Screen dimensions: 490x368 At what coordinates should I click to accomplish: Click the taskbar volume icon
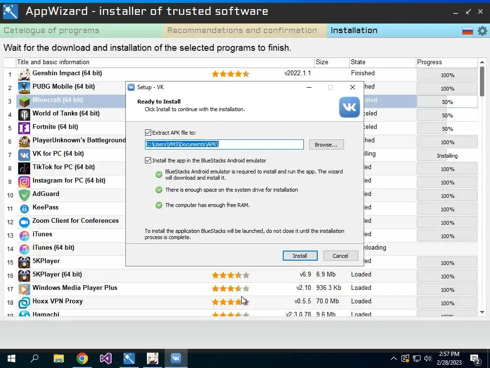pyautogui.click(x=428, y=358)
